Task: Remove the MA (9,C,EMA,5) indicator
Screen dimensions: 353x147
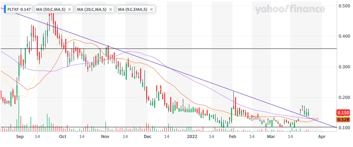Action: (151, 10)
